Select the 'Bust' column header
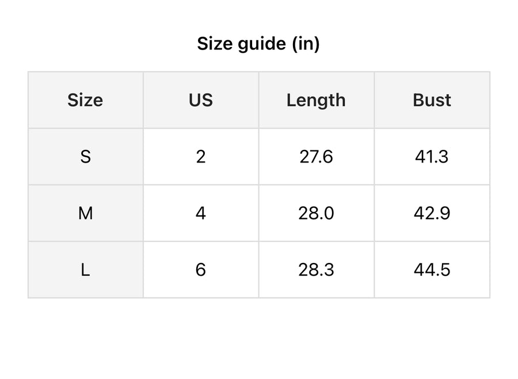Viewport: 518px width, 379px height. tap(432, 100)
